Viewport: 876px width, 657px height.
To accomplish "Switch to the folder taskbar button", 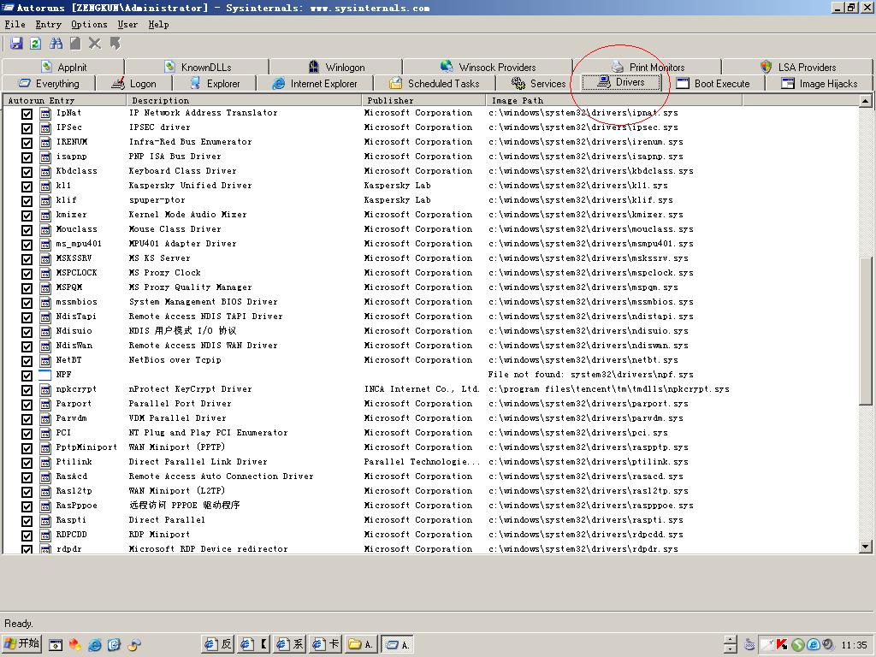I will click(361, 644).
